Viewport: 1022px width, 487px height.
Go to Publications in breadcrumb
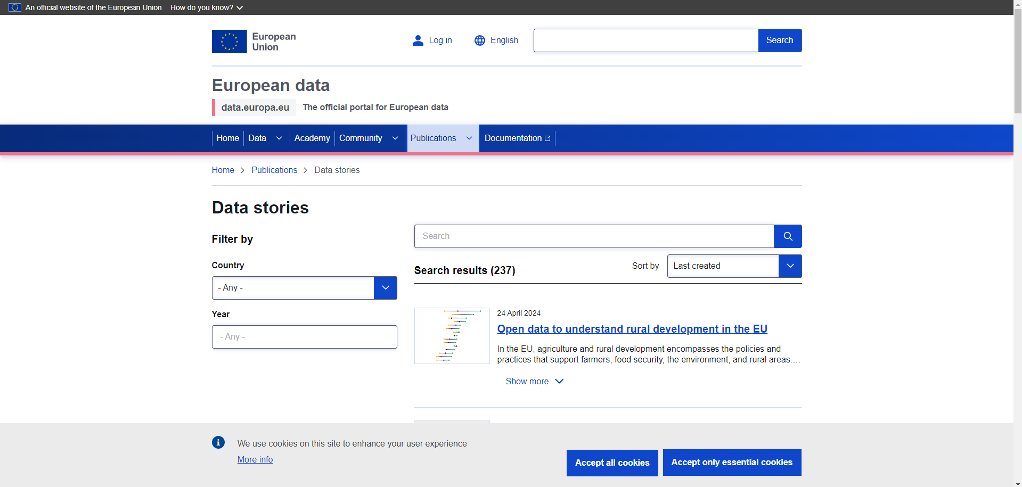click(274, 170)
